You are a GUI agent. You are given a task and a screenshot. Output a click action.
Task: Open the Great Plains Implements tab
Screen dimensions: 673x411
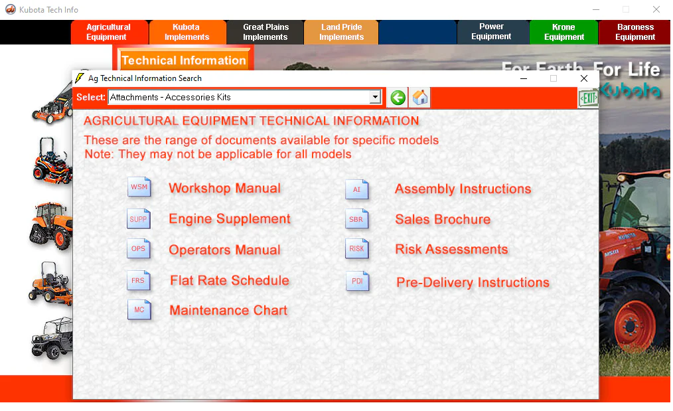(x=265, y=32)
